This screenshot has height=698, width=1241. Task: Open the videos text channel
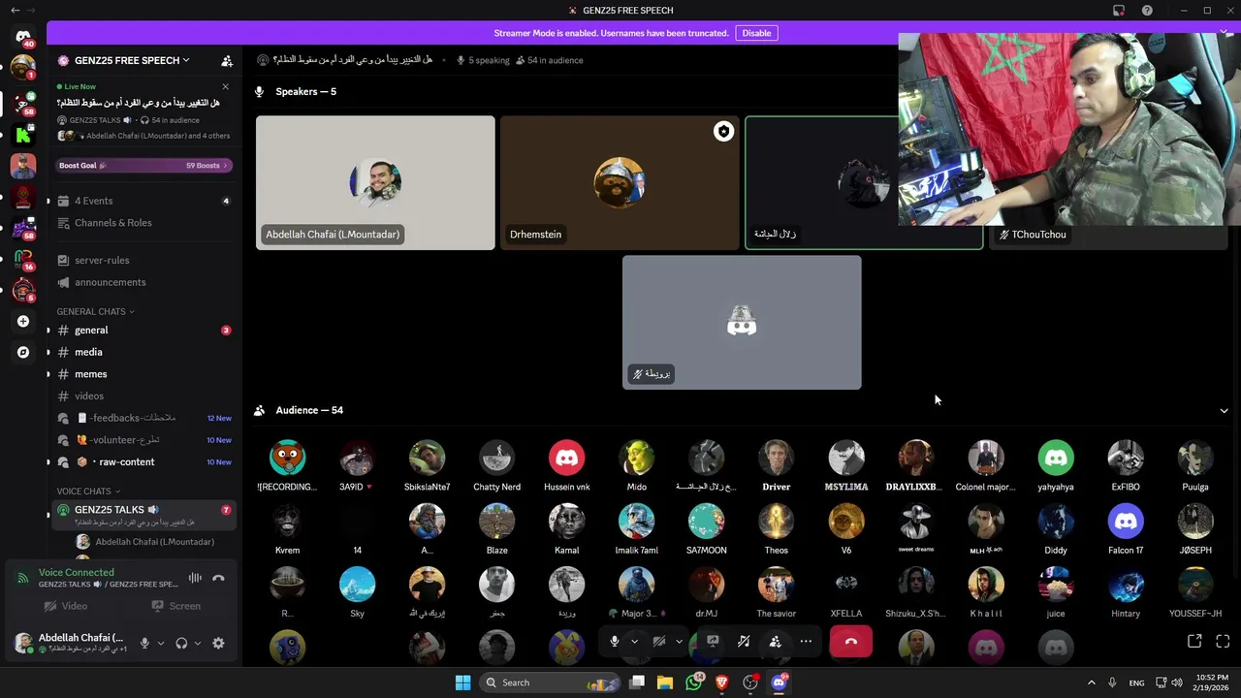click(x=143, y=396)
